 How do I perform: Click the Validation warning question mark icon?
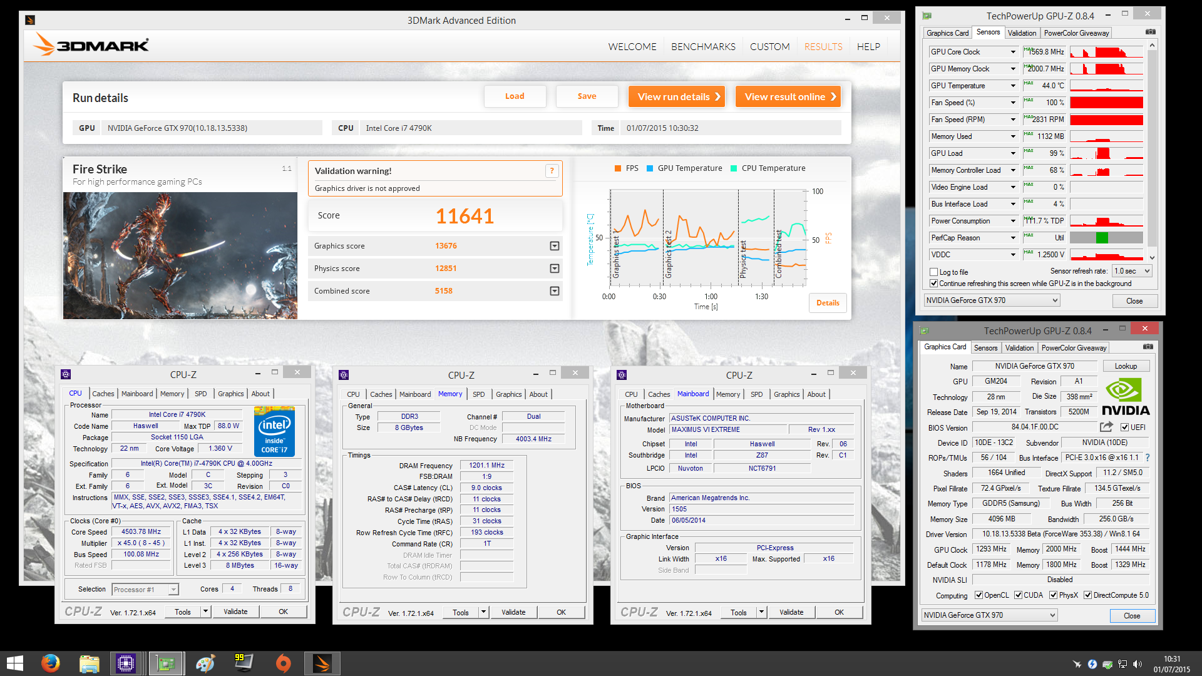[x=552, y=171]
